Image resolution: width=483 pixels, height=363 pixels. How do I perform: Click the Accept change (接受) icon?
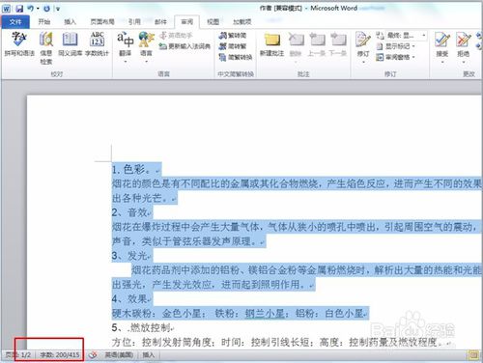click(x=442, y=40)
